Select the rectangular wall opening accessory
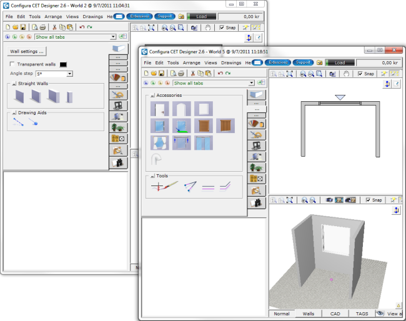The image size is (406, 321). (x=204, y=109)
